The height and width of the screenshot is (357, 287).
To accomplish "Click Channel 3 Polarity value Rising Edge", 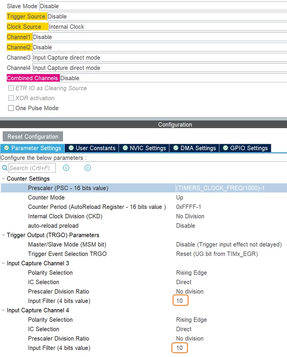I will [191, 273].
